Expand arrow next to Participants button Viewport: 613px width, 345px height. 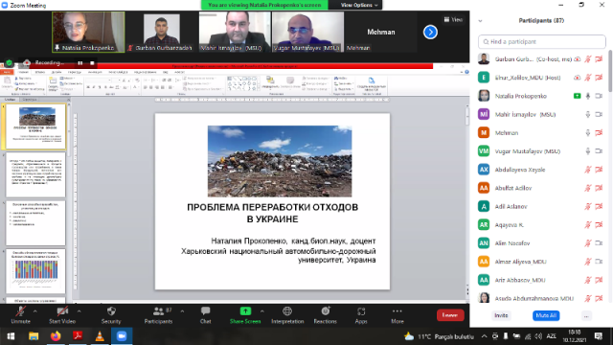(x=182, y=311)
